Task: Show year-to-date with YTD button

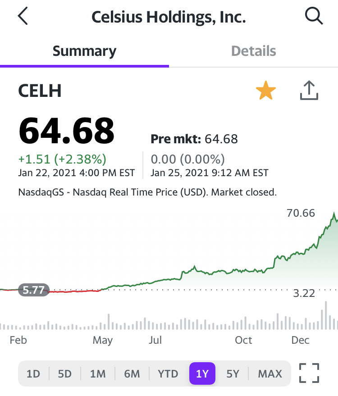Action: pos(168,373)
